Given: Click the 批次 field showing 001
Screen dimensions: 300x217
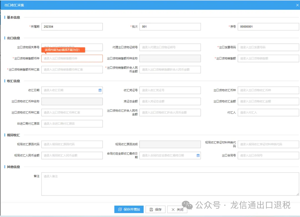Looking at the screenshot, I should click(170, 27).
